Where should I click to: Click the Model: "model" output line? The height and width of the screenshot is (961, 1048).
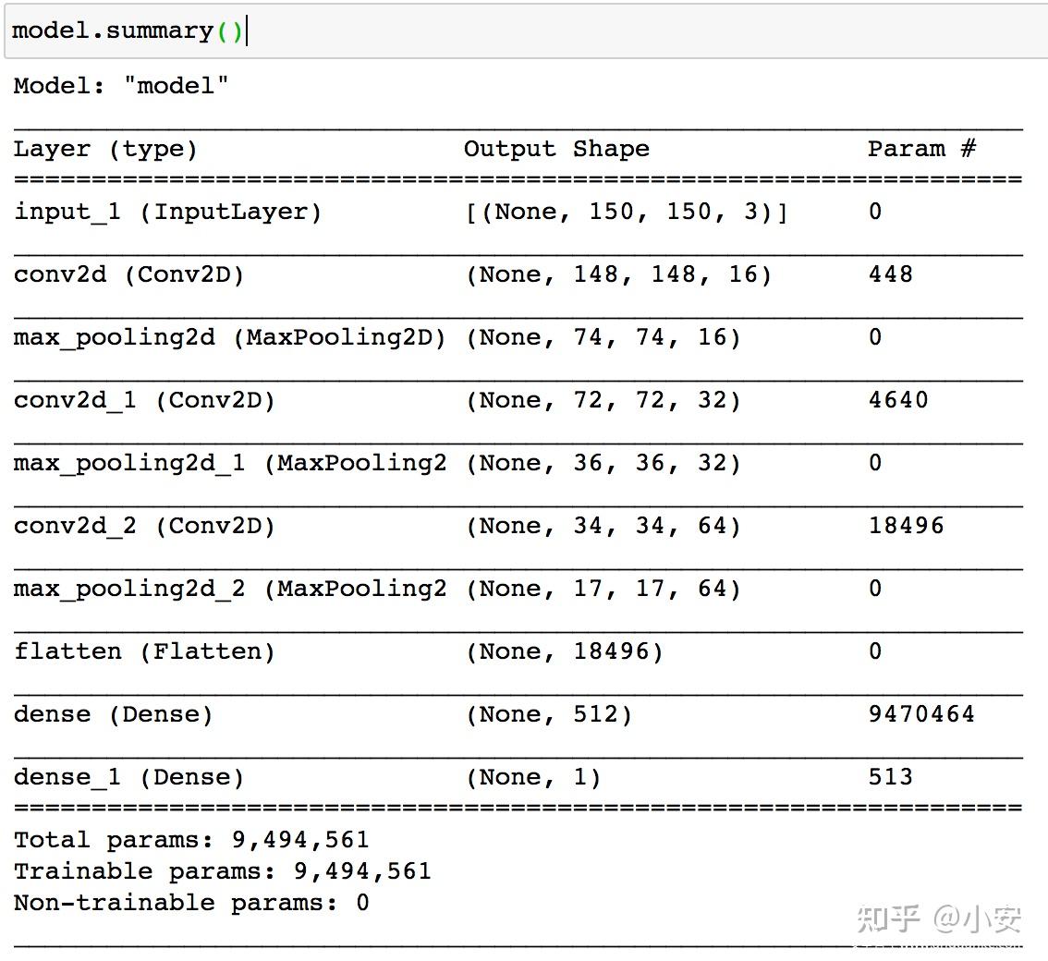120,87
